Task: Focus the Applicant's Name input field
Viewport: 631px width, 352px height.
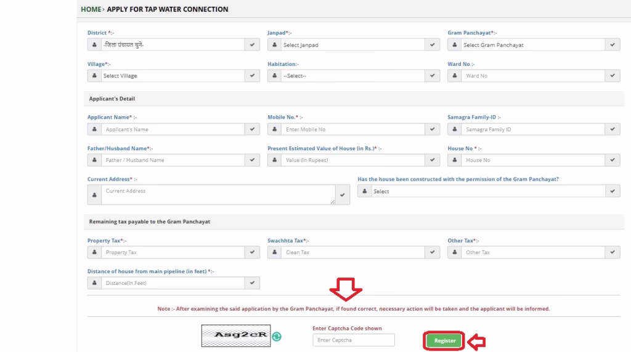Action: pos(173,129)
